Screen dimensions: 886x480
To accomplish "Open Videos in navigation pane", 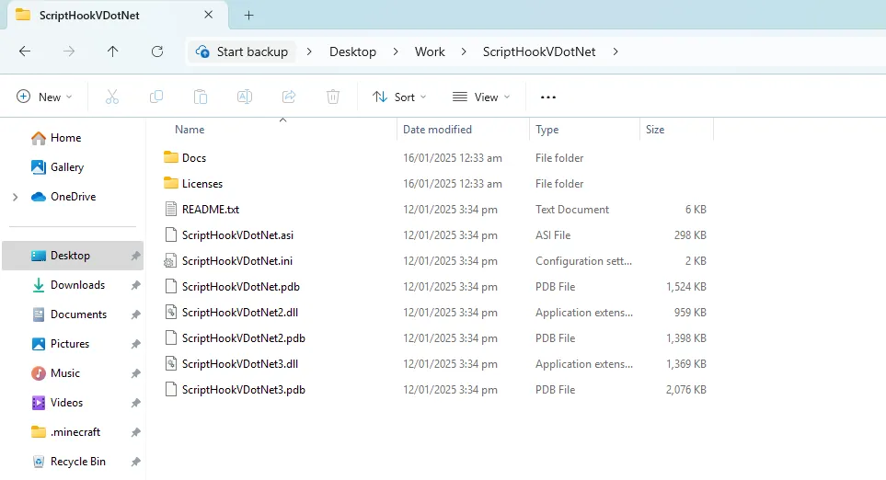I will [73, 402].
